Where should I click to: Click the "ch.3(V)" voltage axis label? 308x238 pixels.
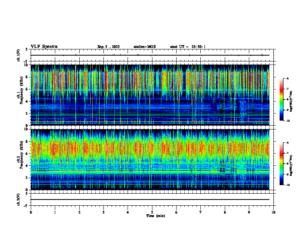[x=19, y=199]
